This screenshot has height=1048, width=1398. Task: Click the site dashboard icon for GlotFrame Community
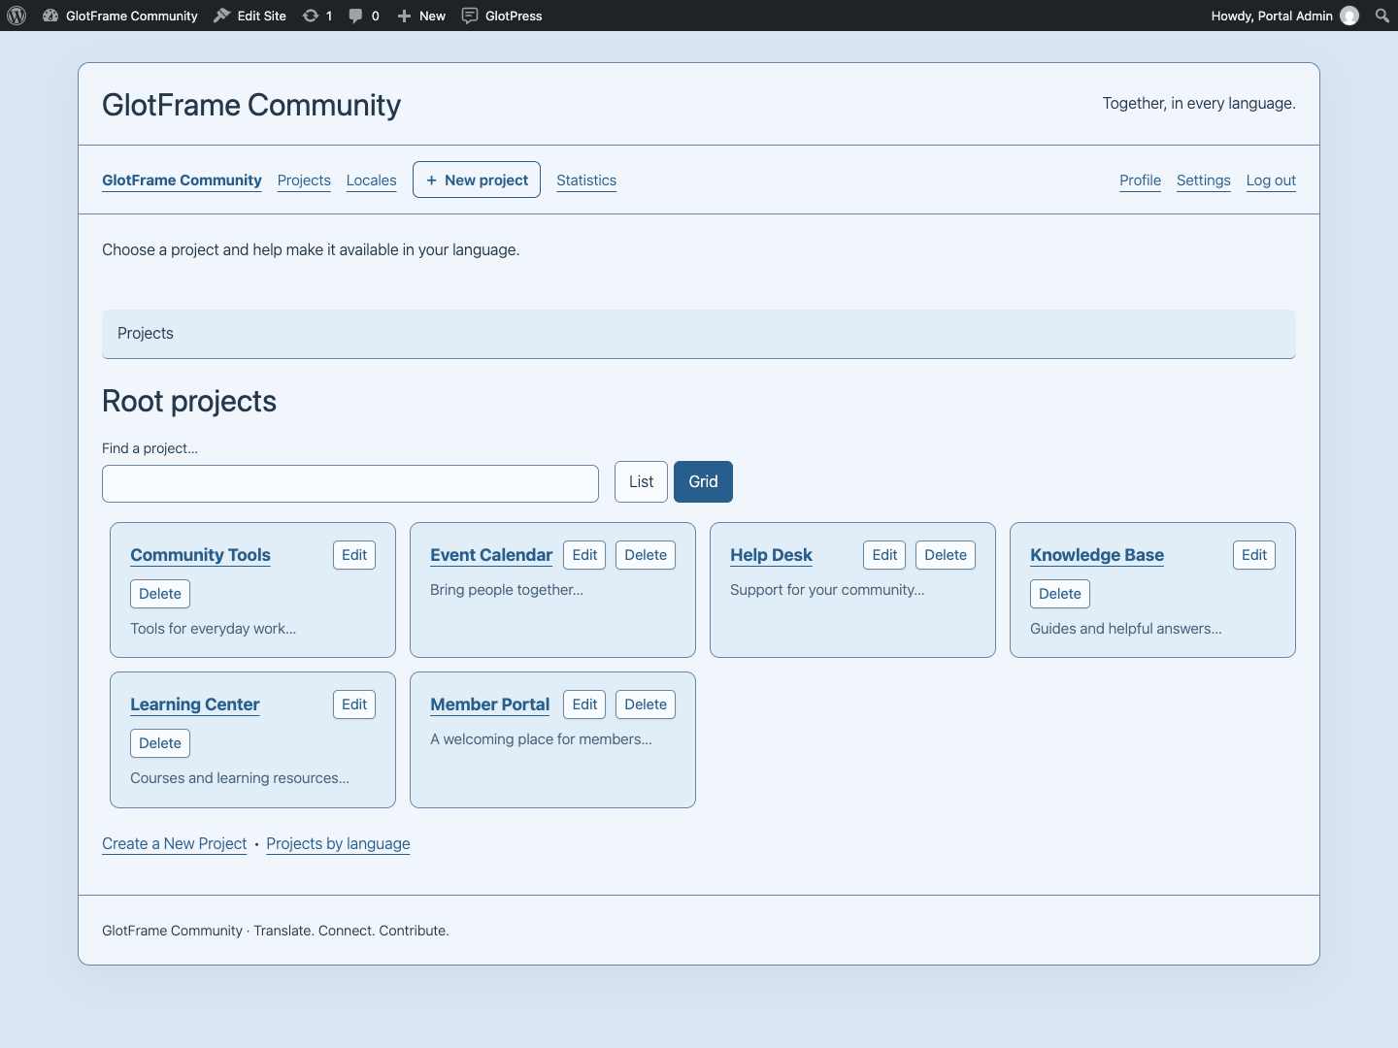50,16
